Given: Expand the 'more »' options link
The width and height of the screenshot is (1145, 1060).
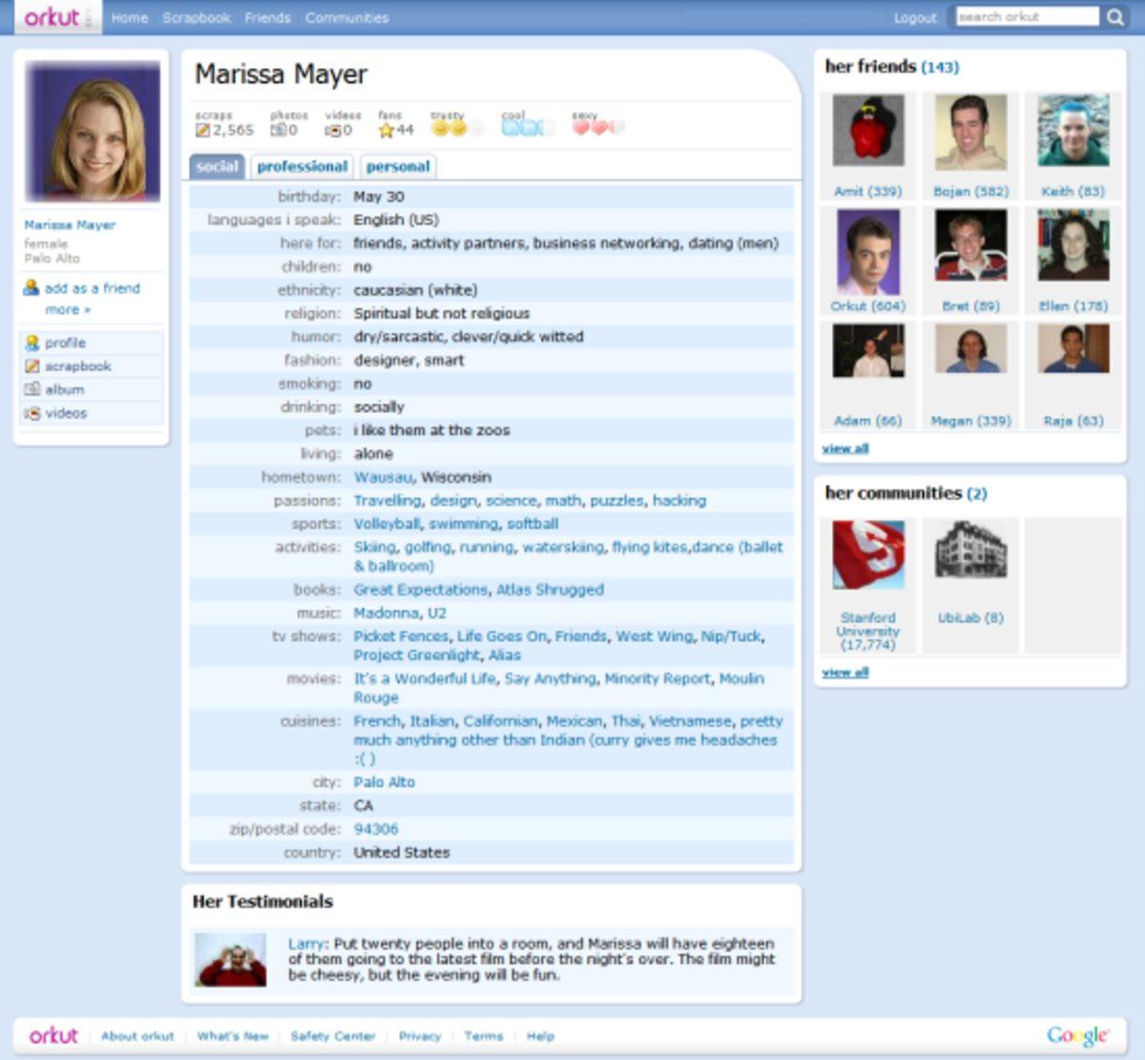Looking at the screenshot, I should pyautogui.click(x=68, y=309).
